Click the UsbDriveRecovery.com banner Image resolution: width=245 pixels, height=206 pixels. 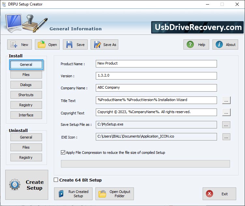pos(197,27)
